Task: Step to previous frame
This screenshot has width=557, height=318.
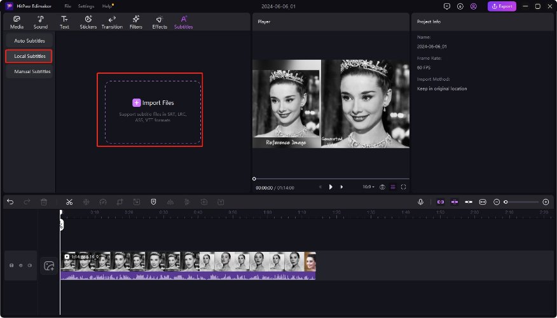Action: (320, 187)
